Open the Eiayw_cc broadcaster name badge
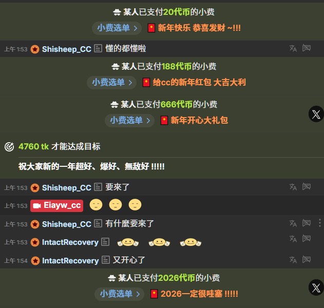324x308 pixels. coord(57,205)
